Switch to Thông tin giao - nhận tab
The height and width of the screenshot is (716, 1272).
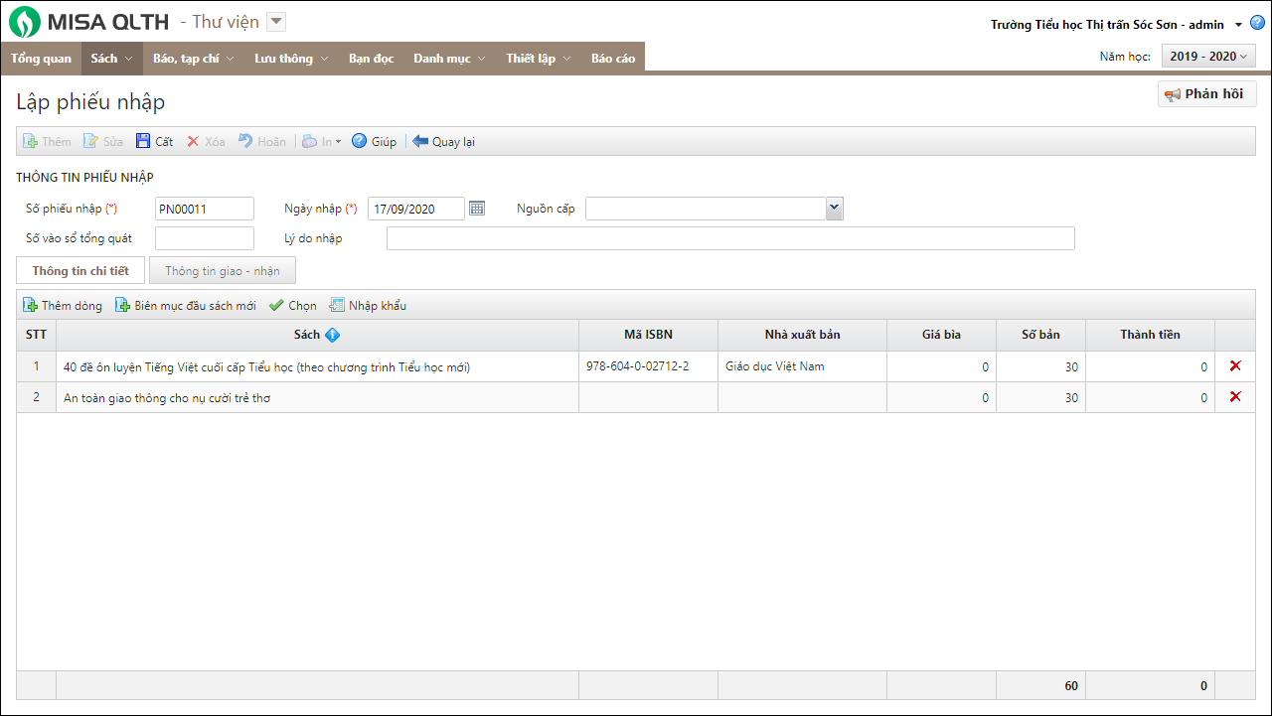click(x=223, y=271)
